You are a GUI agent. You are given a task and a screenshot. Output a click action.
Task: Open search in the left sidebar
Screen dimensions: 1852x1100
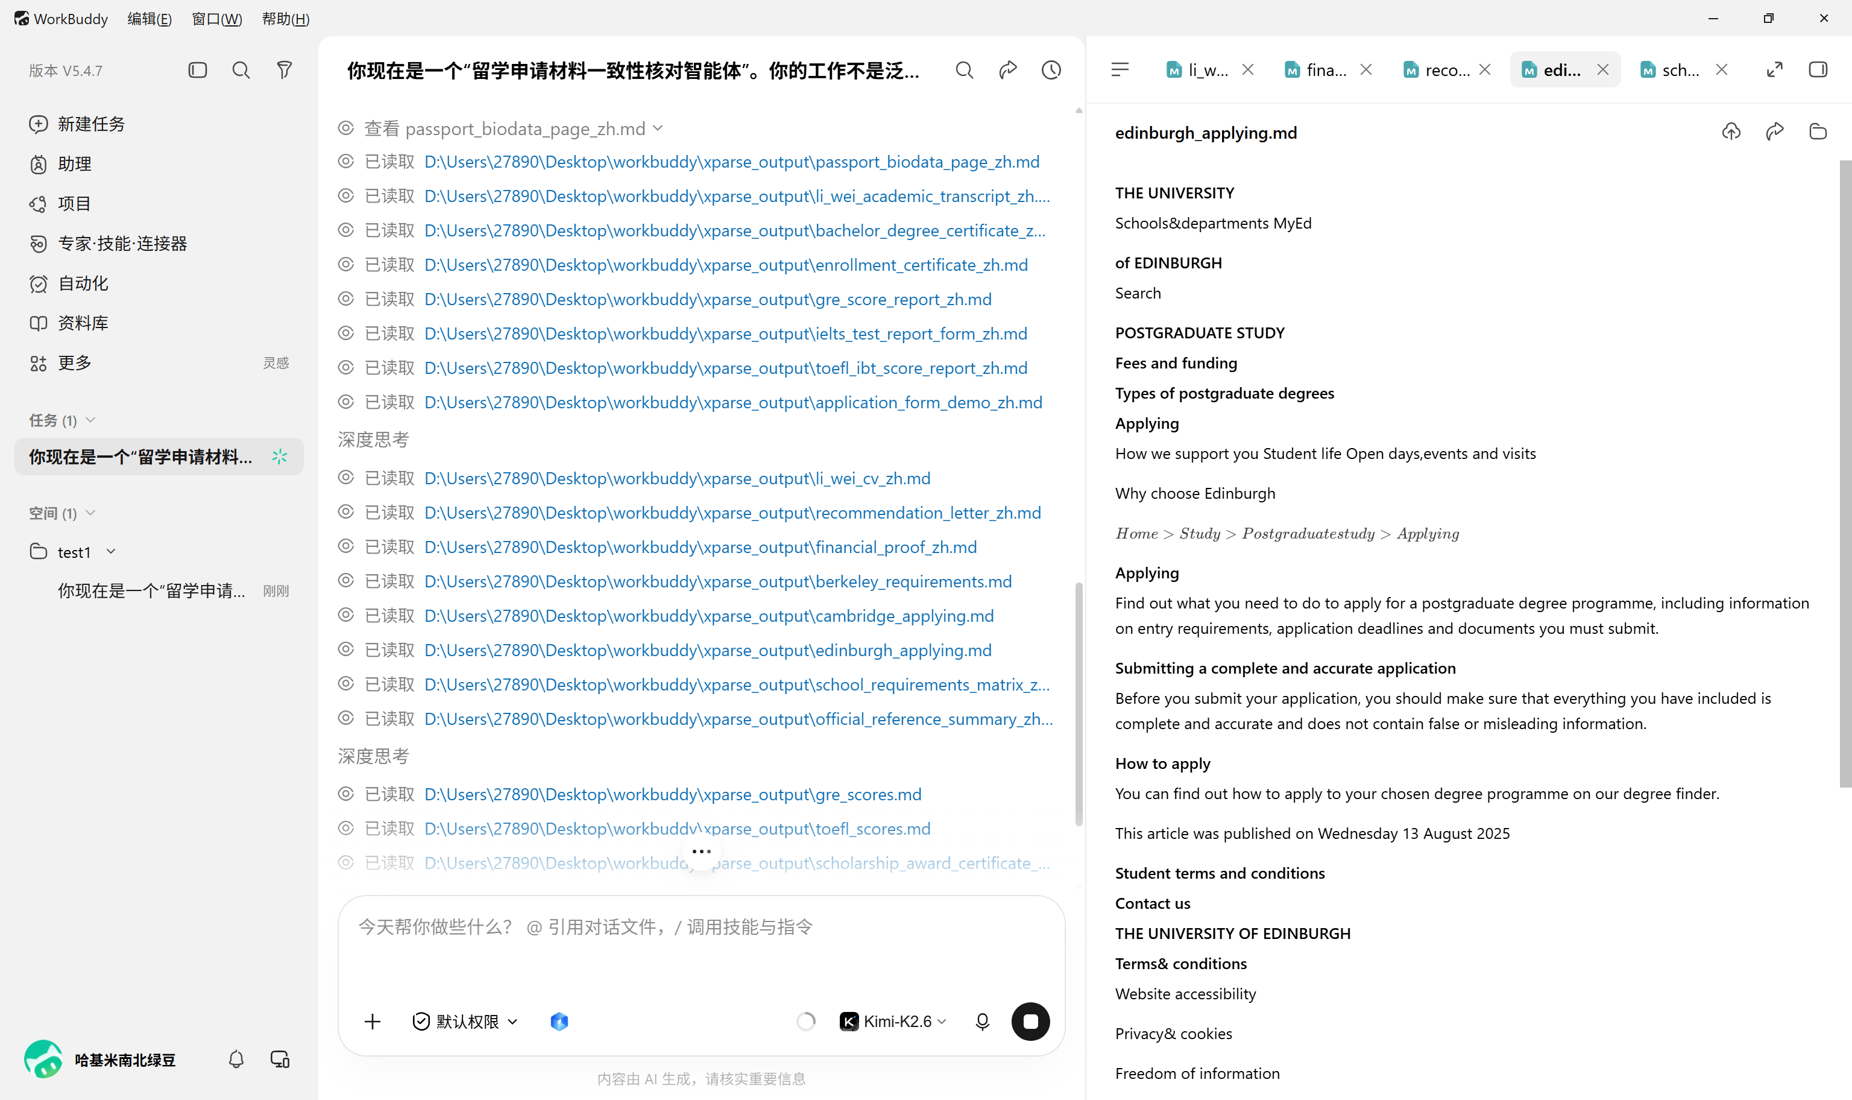[241, 71]
